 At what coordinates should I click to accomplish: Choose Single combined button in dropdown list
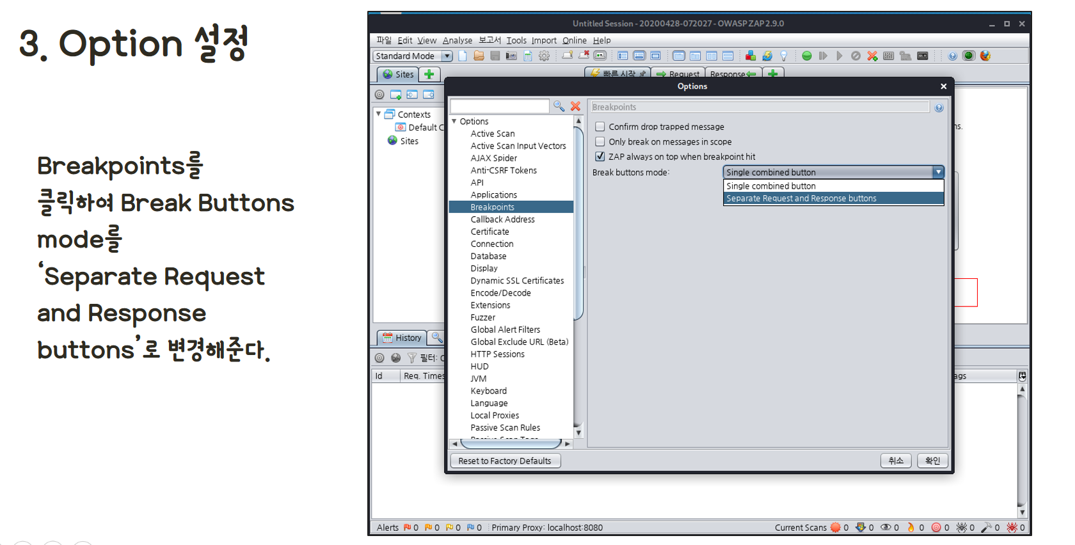click(833, 186)
